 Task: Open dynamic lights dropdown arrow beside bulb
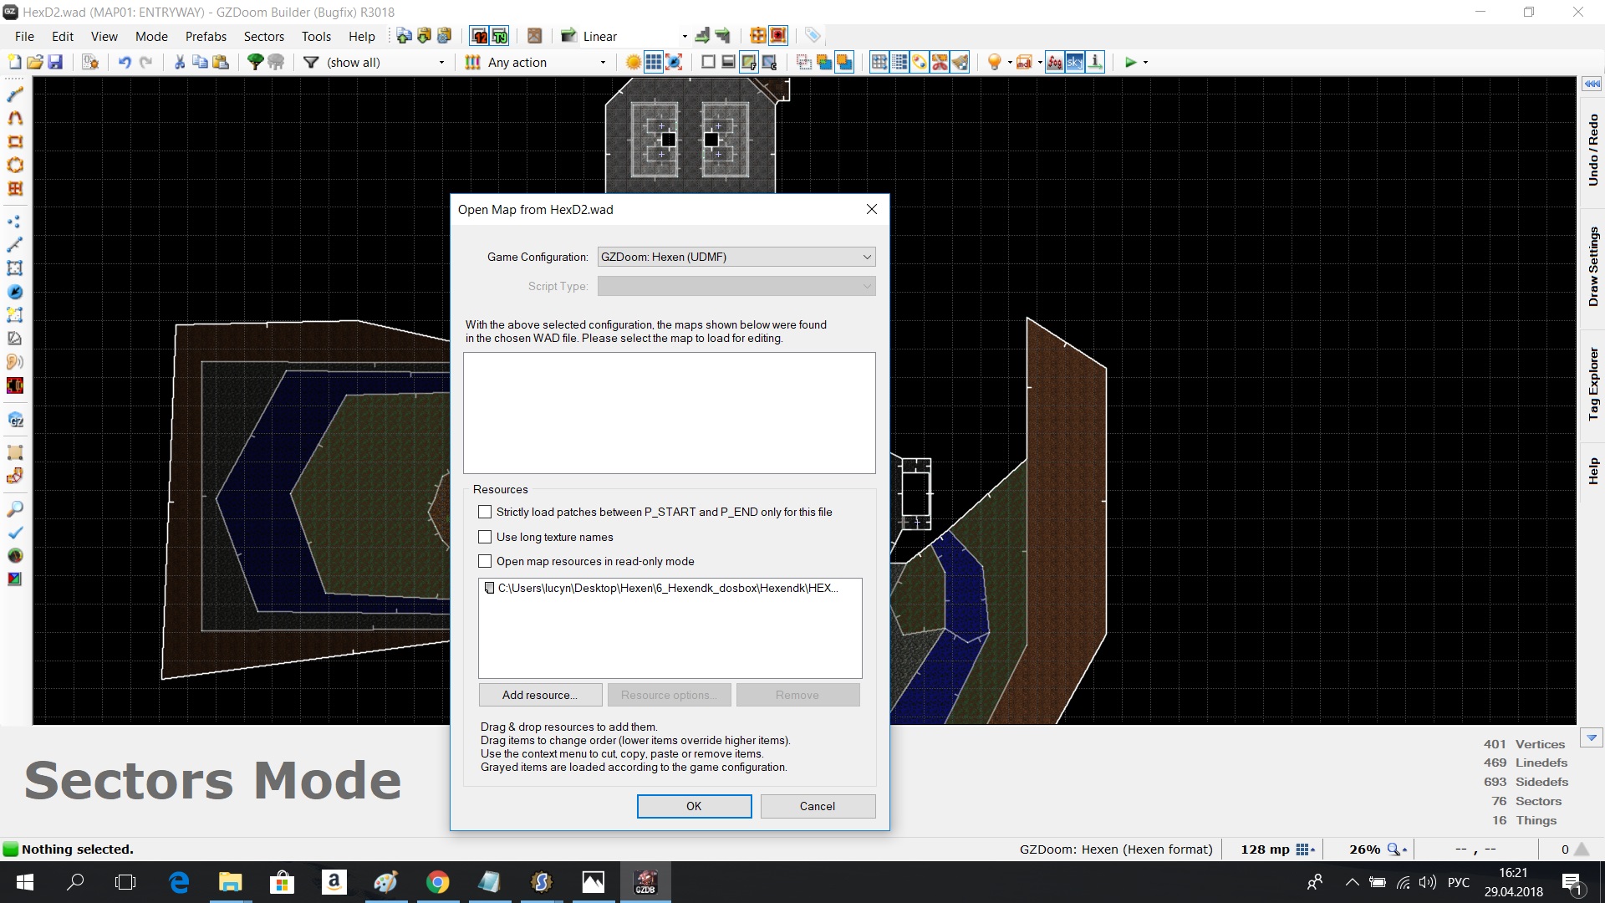(x=1009, y=63)
